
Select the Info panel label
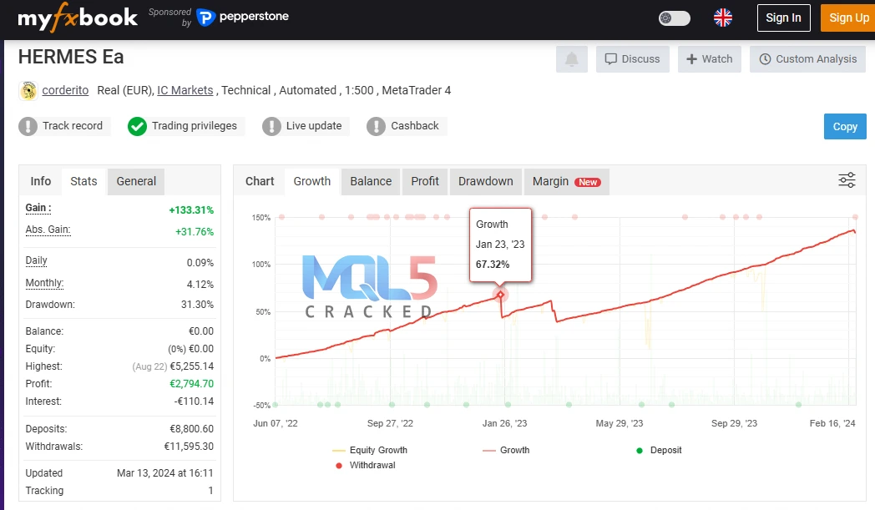click(41, 181)
